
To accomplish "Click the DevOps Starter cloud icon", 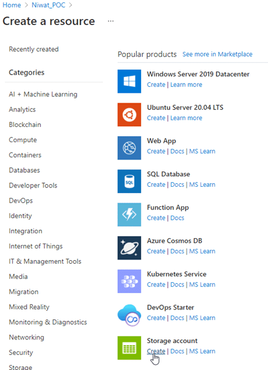I will (x=129, y=314).
